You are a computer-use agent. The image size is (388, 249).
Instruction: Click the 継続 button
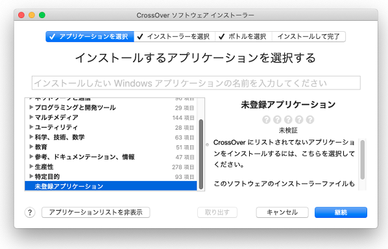coord(341,213)
